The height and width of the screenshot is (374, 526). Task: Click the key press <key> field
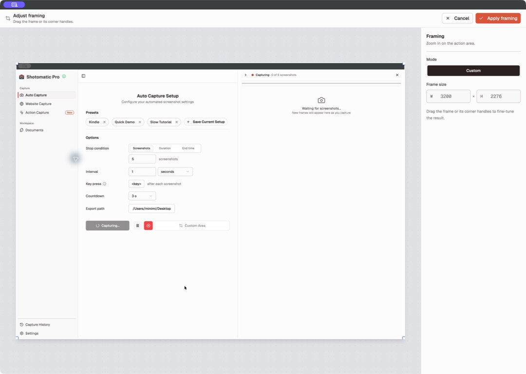coord(136,184)
